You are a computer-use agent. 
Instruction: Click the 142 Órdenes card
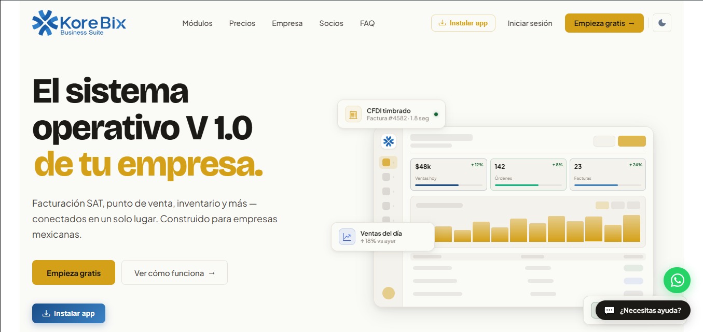point(528,175)
